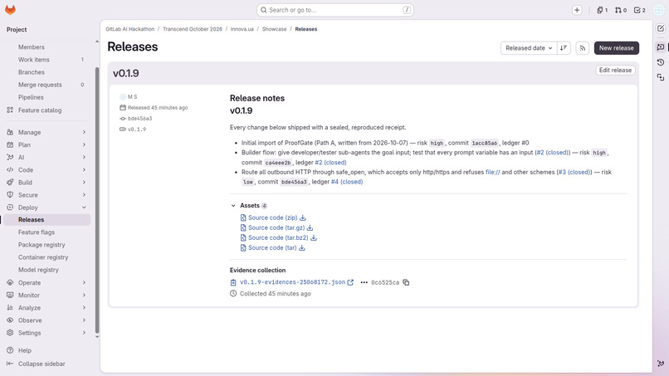Open Released date sort dropdown

click(x=529, y=48)
